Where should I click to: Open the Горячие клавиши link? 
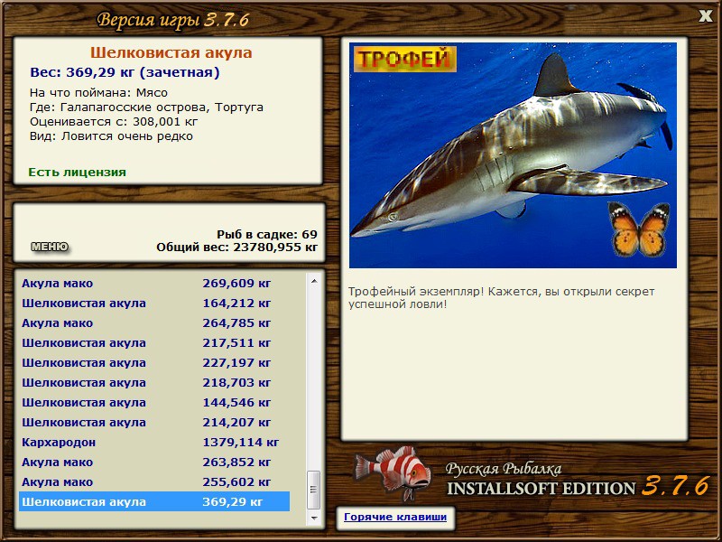(x=395, y=517)
